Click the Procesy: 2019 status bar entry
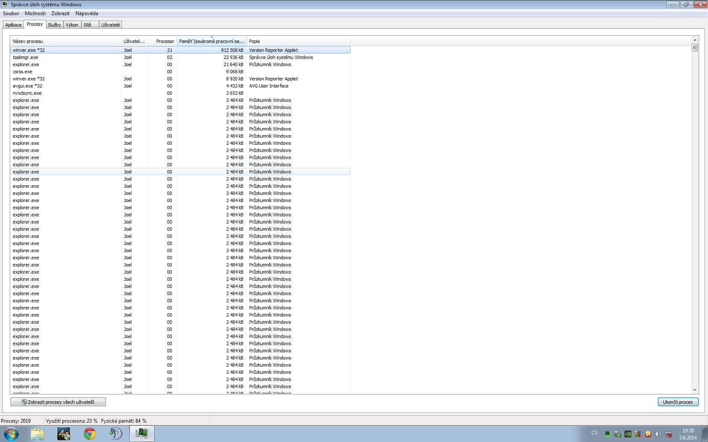708x442 pixels. pyautogui.click(x=16, y=421)
